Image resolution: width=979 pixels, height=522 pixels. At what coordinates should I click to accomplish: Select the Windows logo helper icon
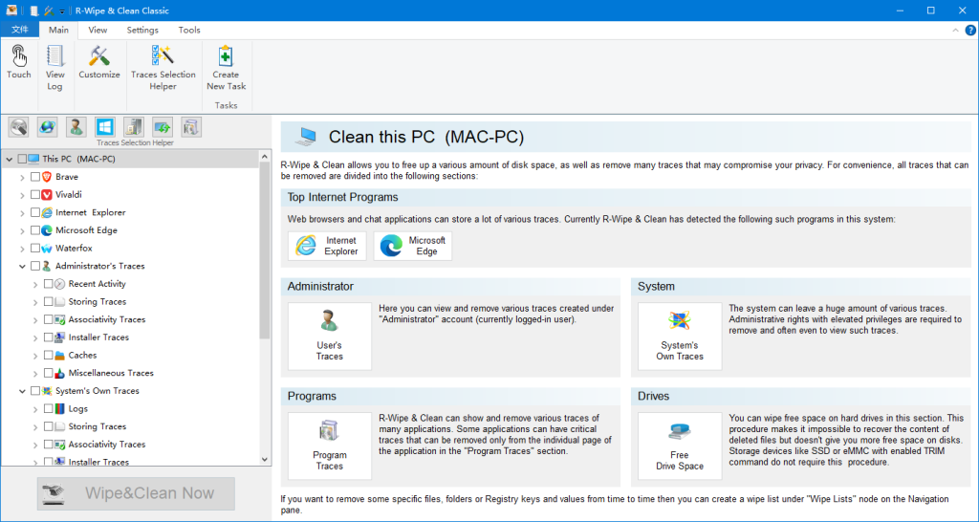pyautogui.click(x=105, y=127)
